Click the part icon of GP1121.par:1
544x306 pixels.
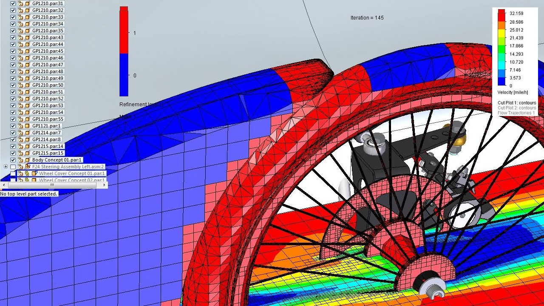27,126
